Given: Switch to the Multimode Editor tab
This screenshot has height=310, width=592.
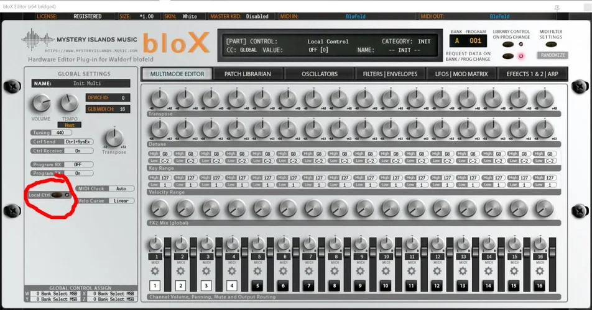Looking at the screenshot, I should (177, 74).
